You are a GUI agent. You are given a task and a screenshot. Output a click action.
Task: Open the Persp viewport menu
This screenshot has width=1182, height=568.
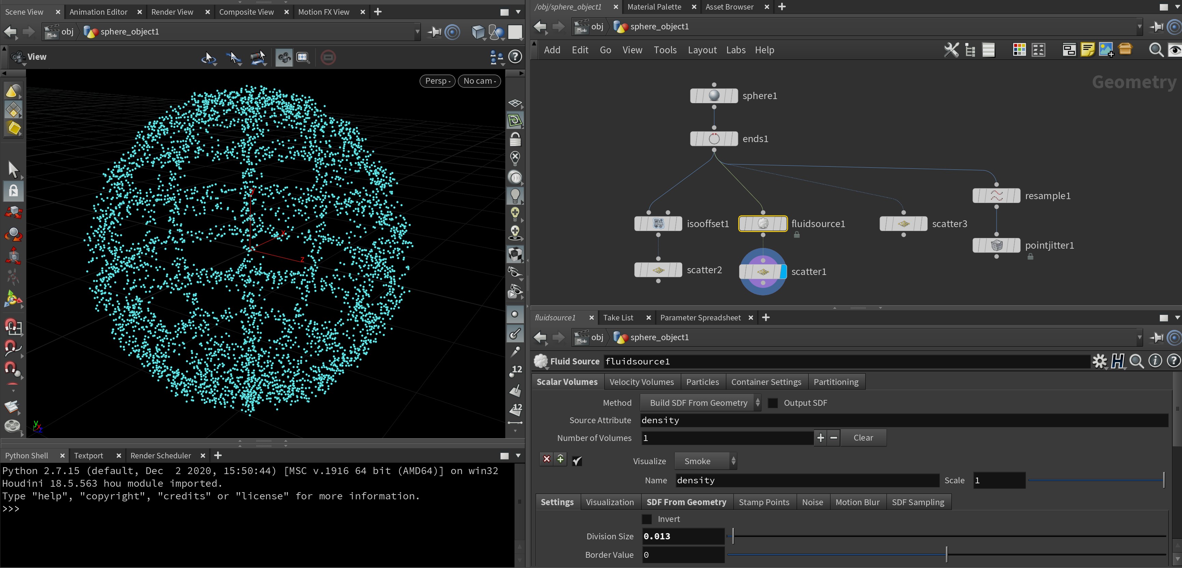[x=437, y=81]
